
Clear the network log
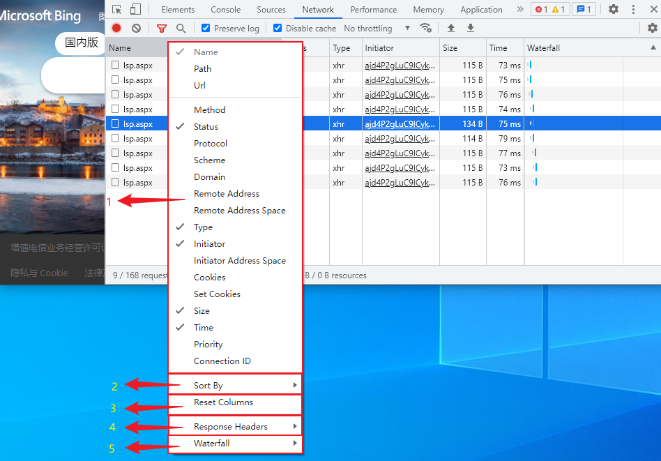coord(136,29)
